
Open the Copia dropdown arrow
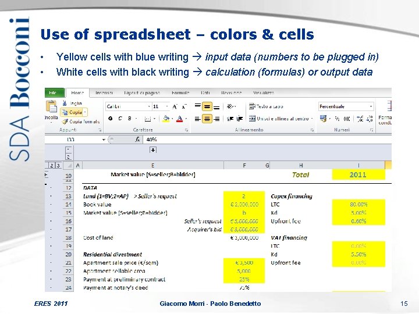click(x=85, y=112)
